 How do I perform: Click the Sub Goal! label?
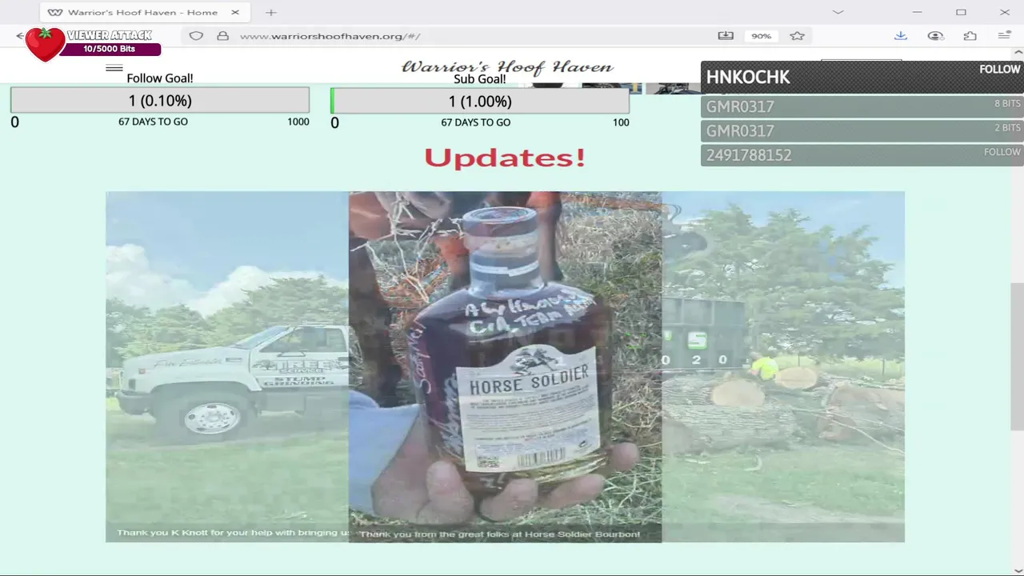coord(480,79)
